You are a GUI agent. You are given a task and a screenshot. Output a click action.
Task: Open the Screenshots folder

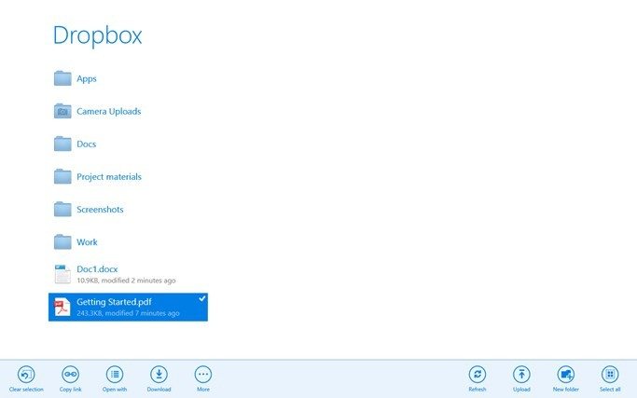pos(100,210)
